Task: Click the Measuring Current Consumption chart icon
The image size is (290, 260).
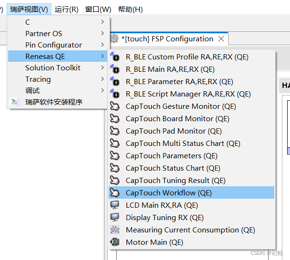Action: (x=115, y=230)
